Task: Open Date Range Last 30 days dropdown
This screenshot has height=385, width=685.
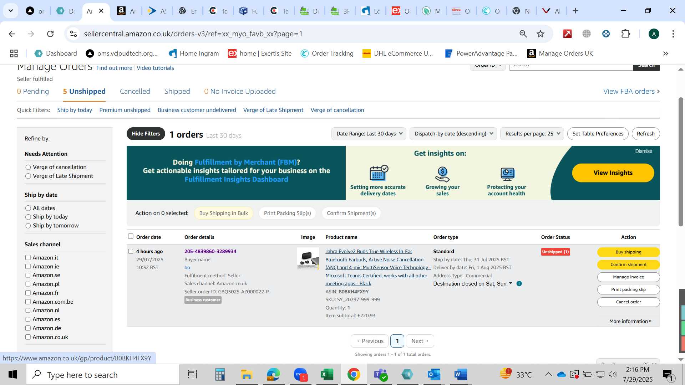Action: [369, 134]
